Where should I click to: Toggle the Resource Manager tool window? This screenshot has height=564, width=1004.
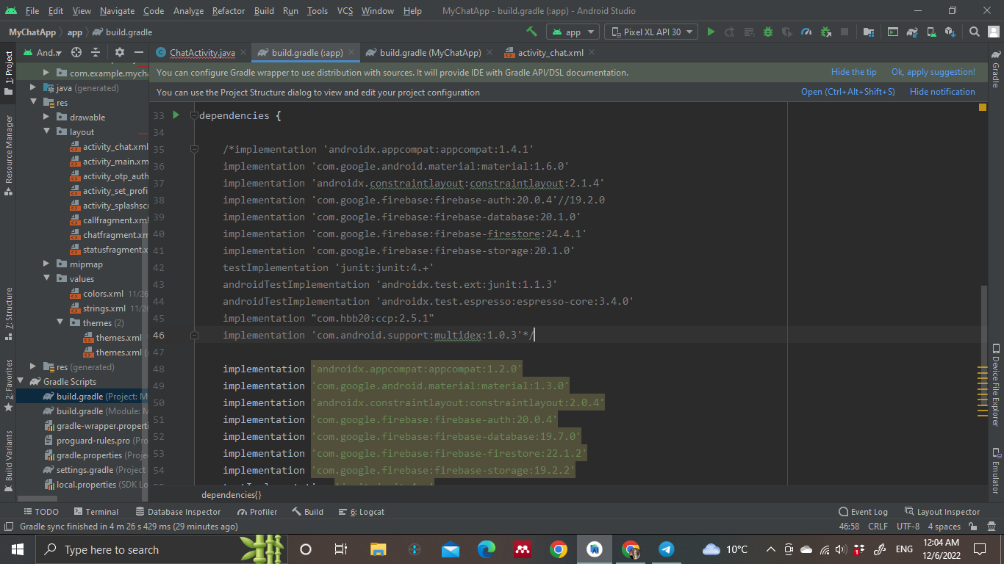click(8, 155)
